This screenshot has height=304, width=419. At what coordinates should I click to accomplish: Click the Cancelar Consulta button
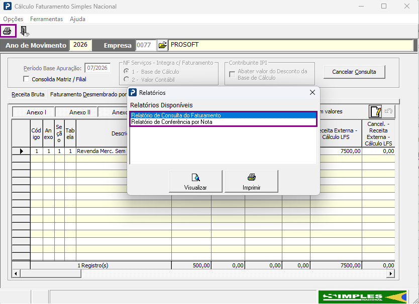[354, 72]
